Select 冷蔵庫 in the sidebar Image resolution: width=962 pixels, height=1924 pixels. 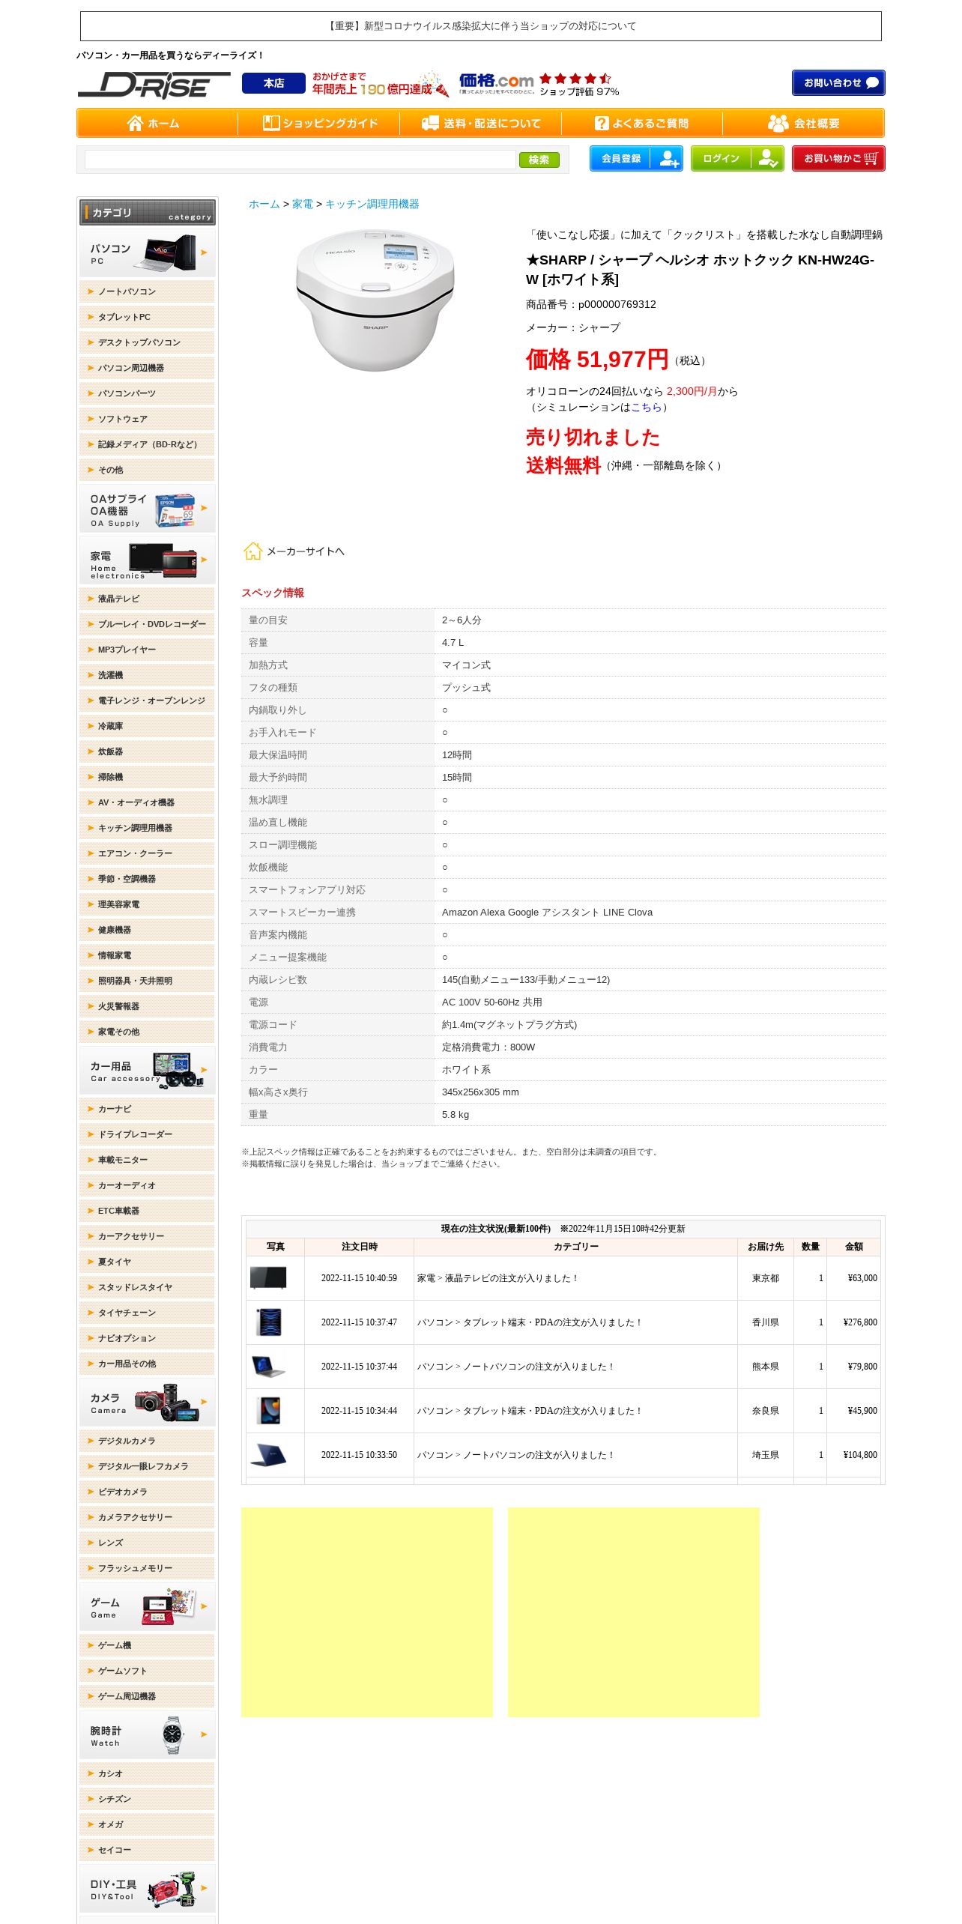(147, 726)
